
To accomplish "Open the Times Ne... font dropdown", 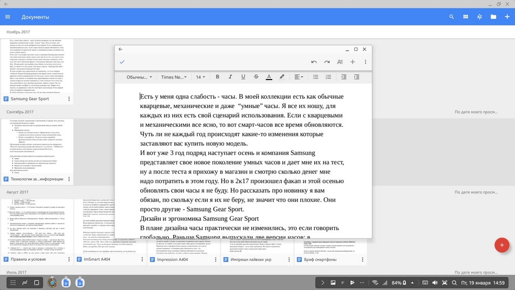I will click(x=174, y=77).
